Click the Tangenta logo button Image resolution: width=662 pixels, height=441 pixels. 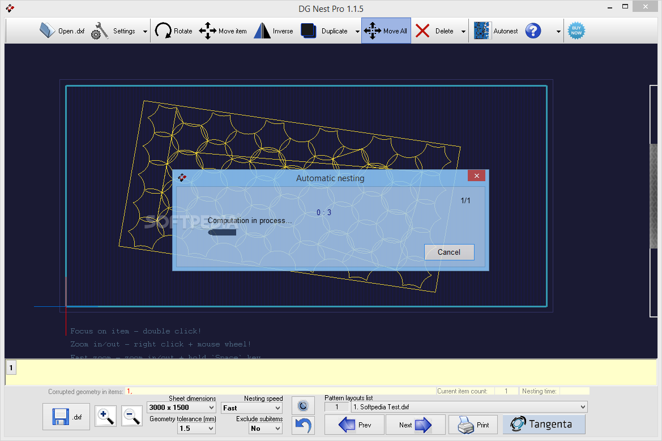coord(544,424)
